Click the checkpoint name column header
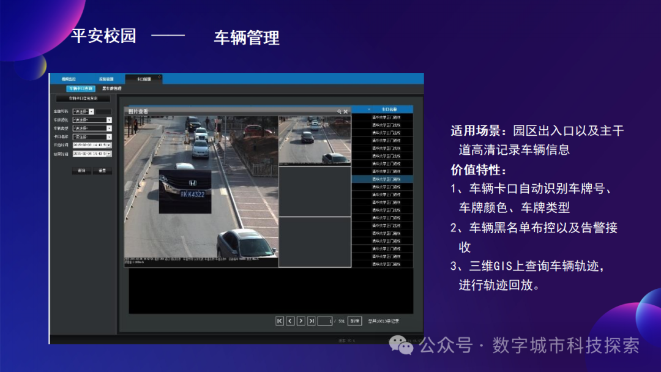The image size is (661, 372). click(389, 109)
